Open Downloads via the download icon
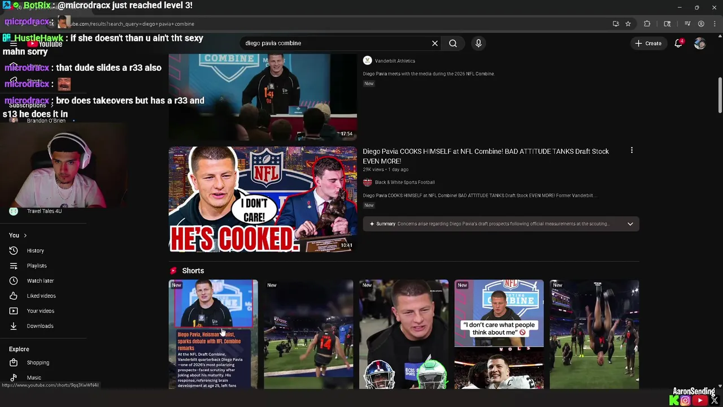The width and height of the screenshot is (723, 407). [x=14, y=326]
